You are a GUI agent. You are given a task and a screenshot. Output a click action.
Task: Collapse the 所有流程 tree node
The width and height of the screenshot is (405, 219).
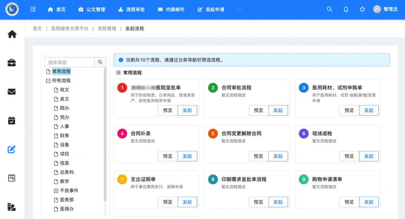point(48,81)
